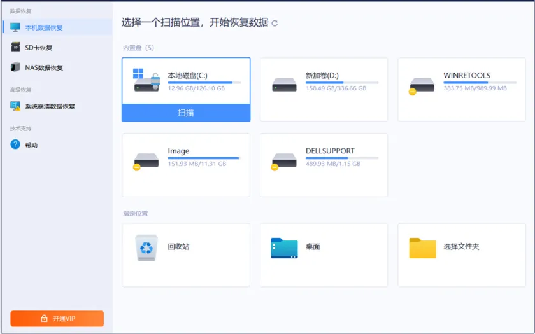This screenshot has height=334, width=535.
Task: Click the 本地磁盘(C:) drive name
Action: [187, 75]
